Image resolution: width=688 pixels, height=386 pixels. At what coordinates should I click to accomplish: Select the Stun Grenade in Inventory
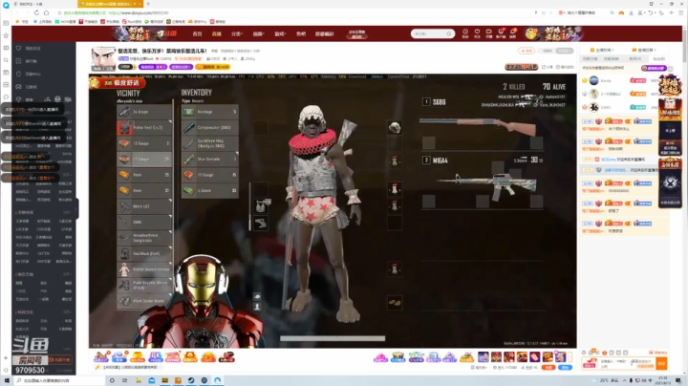(209, 160)
